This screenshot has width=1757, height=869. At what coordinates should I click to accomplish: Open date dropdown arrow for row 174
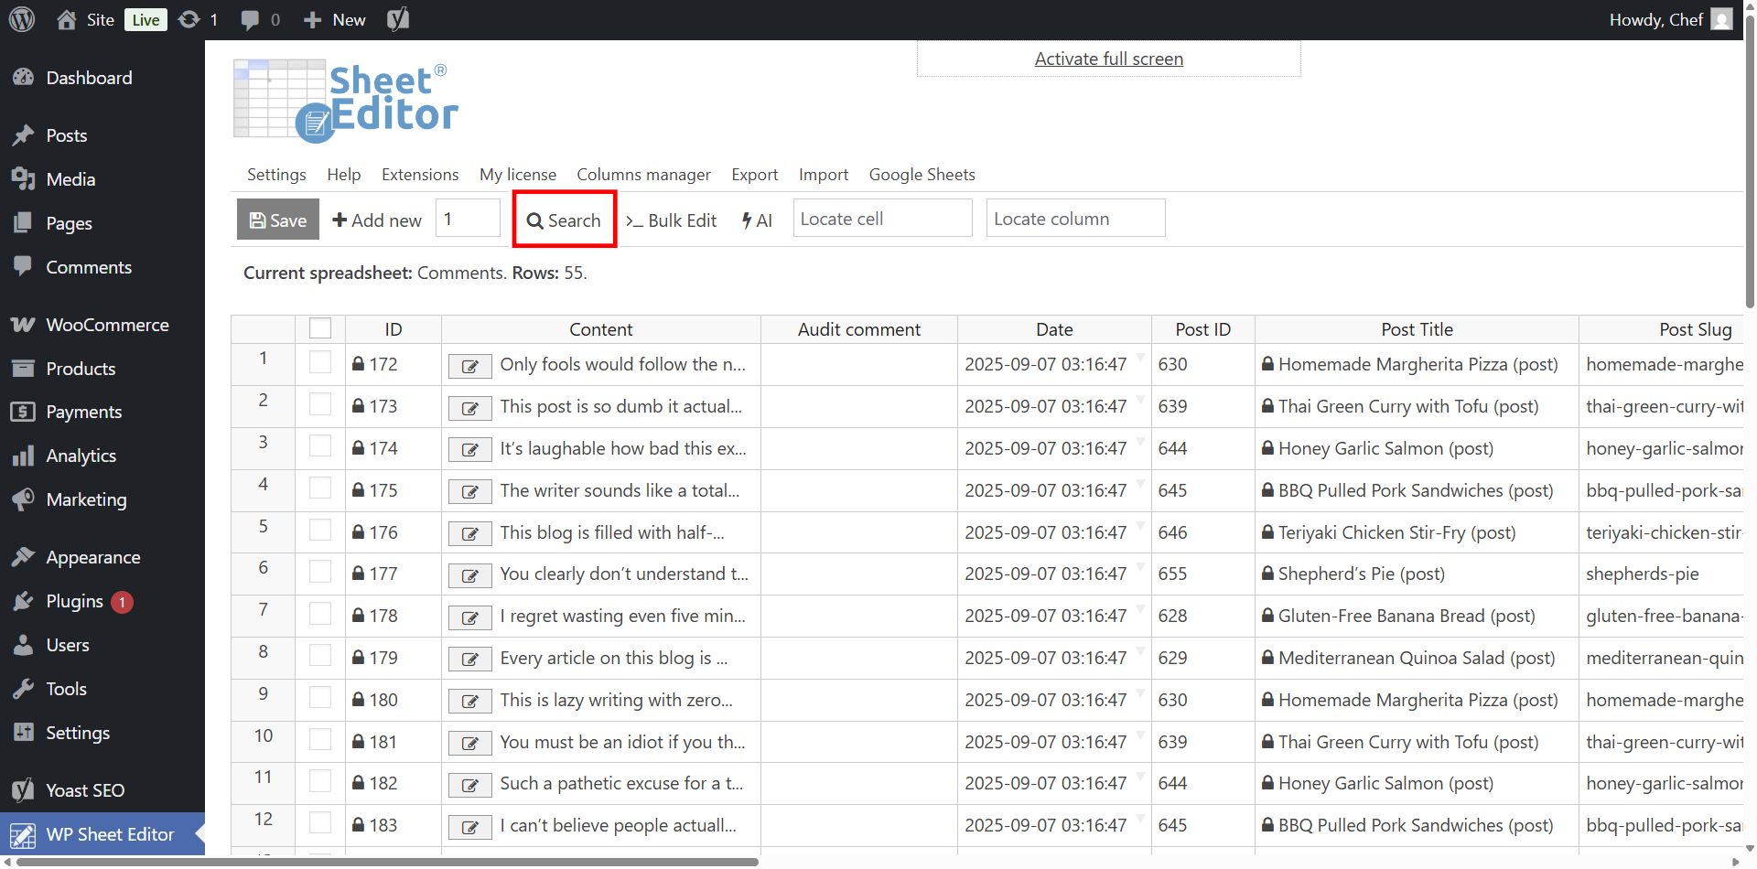[1140, 440]
